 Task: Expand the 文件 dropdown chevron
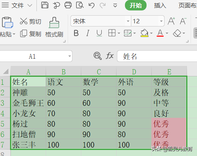pyautogui.click(x=30, y=6)
